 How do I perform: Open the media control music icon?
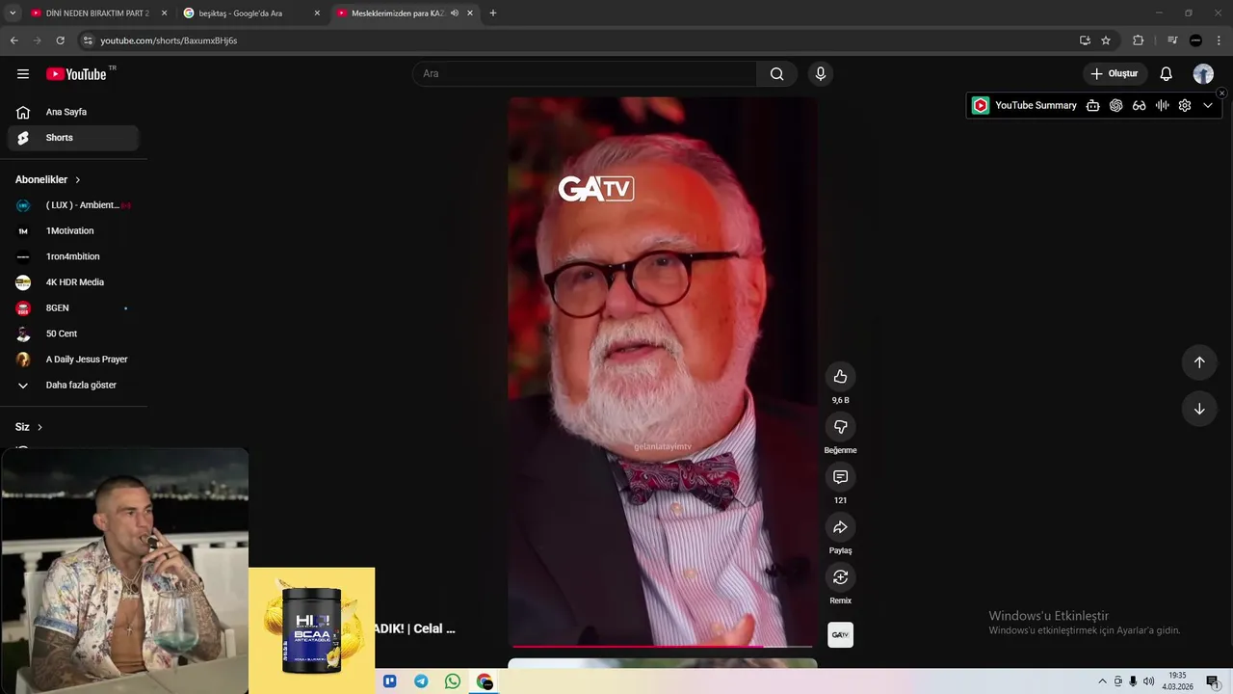pos(1172,40)
